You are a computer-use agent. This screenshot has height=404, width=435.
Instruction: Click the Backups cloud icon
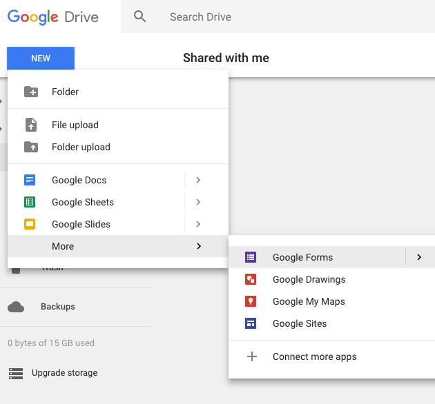coord(16,307)
